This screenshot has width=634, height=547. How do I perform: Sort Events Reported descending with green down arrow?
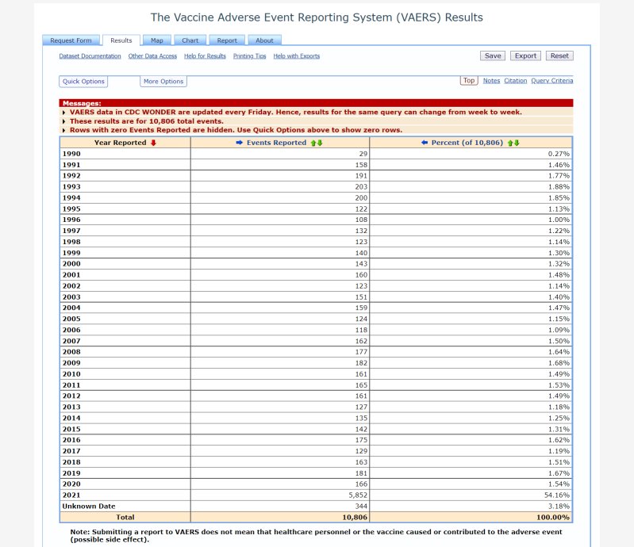click(320, 143)
